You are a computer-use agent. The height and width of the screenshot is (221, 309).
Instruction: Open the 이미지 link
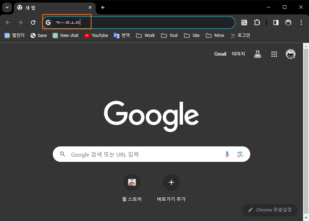click(x=238, y=54)
